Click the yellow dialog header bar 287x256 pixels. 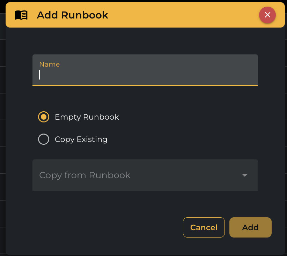point(175,15)
